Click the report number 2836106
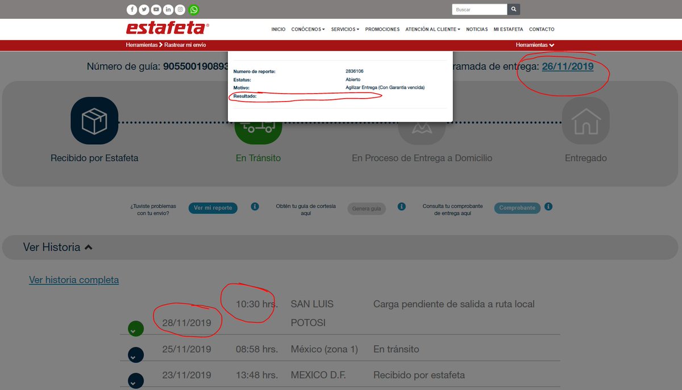This screenshot has width=682, height=390. (x=355, y=72)
